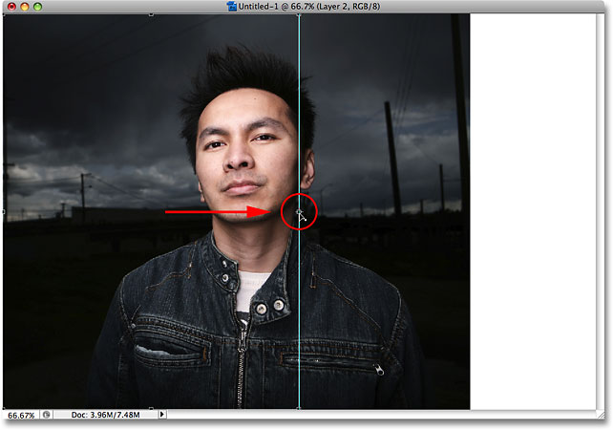
Task: Click the Photoshop document icon in the title bar
Action: click(232, 7)
